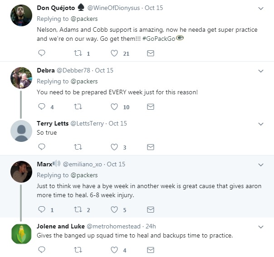Screen dimensions: 274x257
Task: Retweet Marx's bye week tweet
Action: click(x=78, y=210)
